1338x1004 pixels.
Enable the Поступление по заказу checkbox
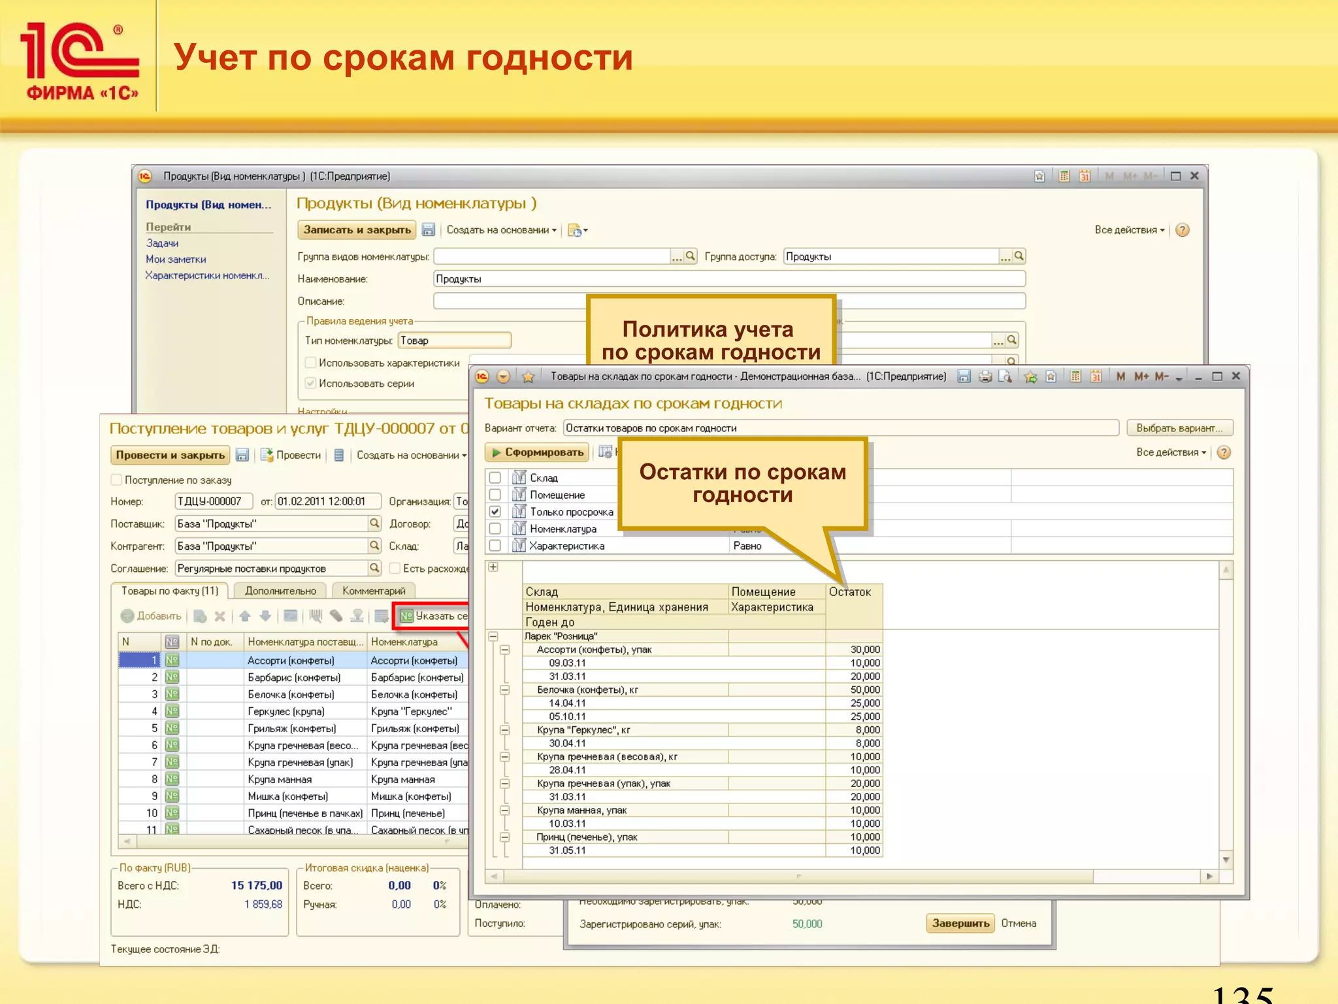(x=117, y=480)
